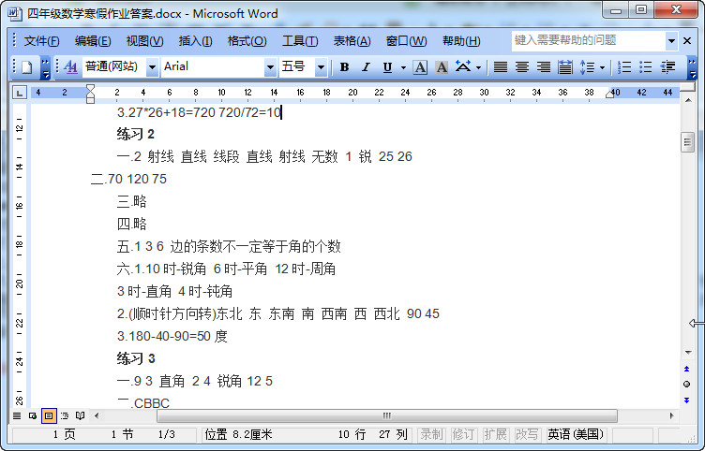Go to next page browse arrow

tap(687, 400)
